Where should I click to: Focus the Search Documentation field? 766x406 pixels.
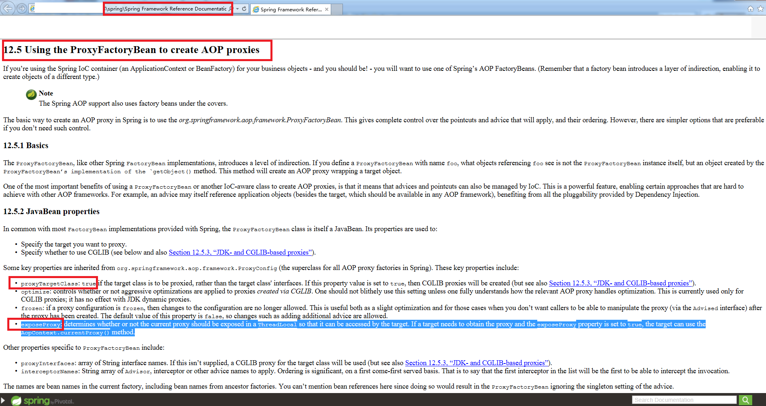(684, 400)
